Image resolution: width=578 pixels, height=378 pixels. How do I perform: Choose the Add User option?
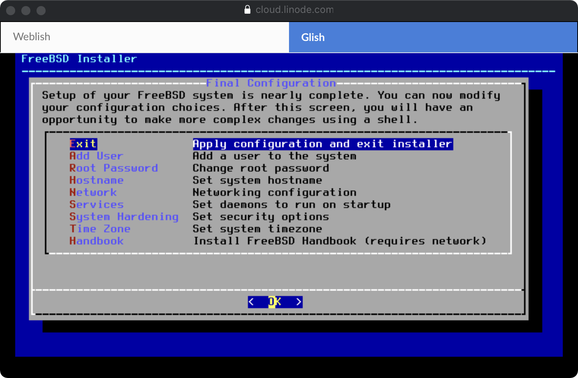click(96, 156)
